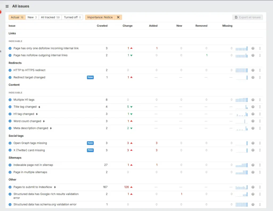Open the X (Twitter) card missing issue

pyautogui.click(x=29, y=150)
